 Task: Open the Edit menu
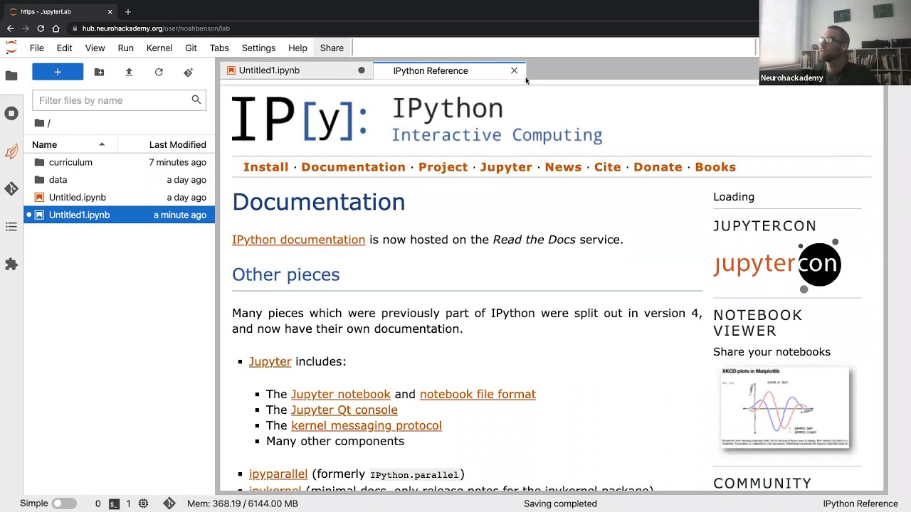pyautogui.click(x=64, y=48)
